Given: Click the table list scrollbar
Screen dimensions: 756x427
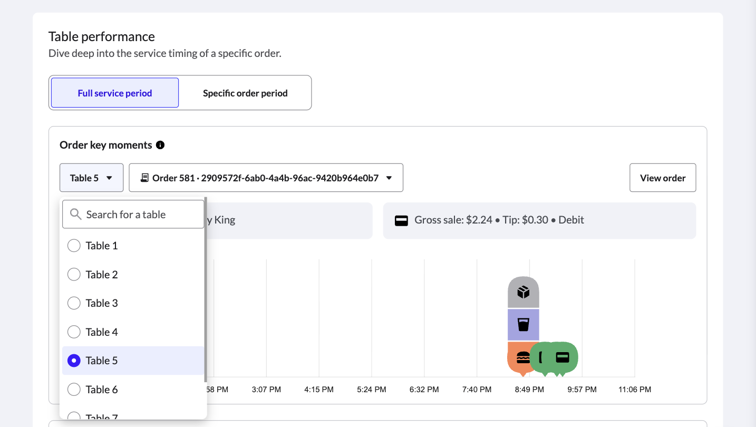Looking at the screenshot, I should pos(206,290).
